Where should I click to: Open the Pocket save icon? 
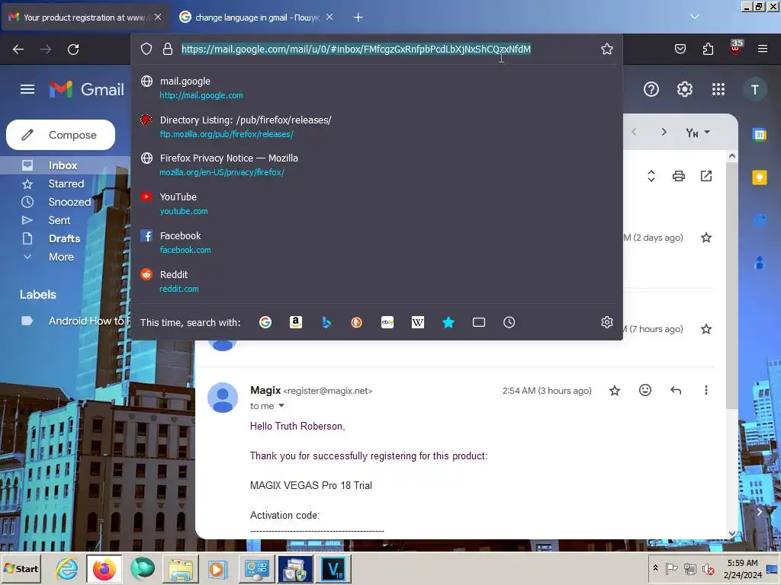coord(680,49)
